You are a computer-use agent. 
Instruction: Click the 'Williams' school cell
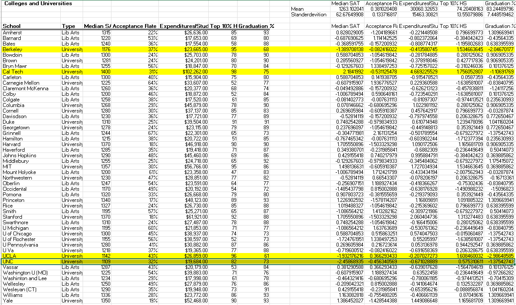tap(12, 295)
